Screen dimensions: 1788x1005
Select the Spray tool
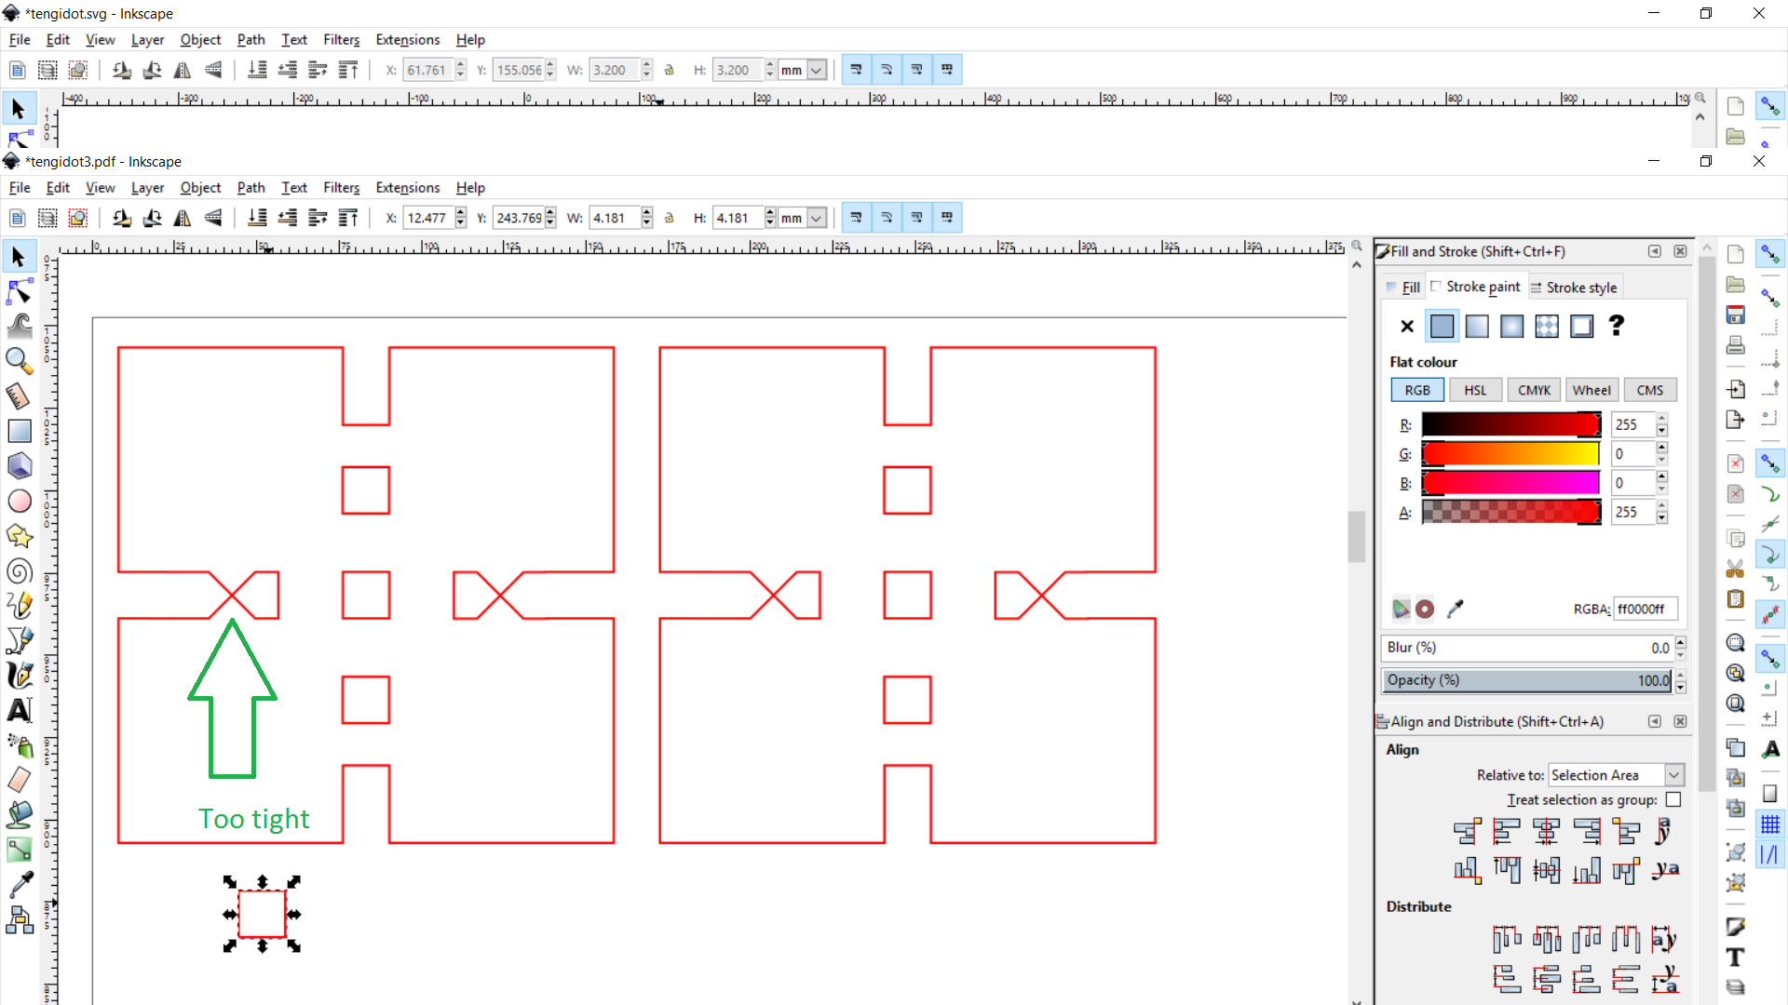pyautogui.click(x=19, y=744)
